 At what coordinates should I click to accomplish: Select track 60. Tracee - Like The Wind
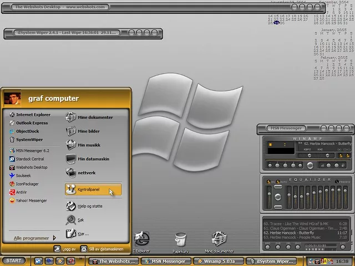[305, 224]
